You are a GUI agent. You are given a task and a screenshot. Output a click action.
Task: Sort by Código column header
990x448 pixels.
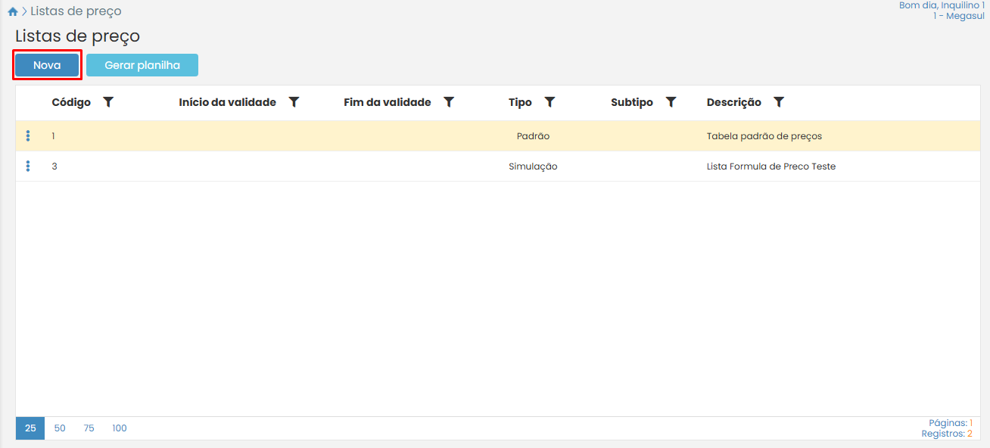[x=71, y=102]
